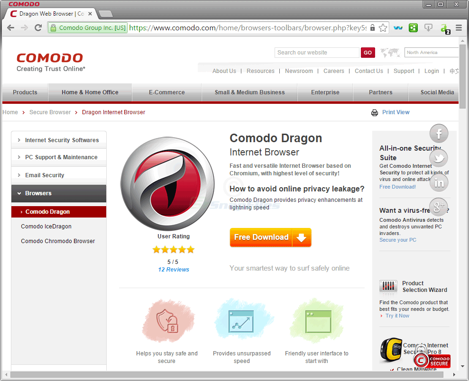Open the E-Commerce menu
The width and height of the screenshot is (469, 381).
pos(167,92)
